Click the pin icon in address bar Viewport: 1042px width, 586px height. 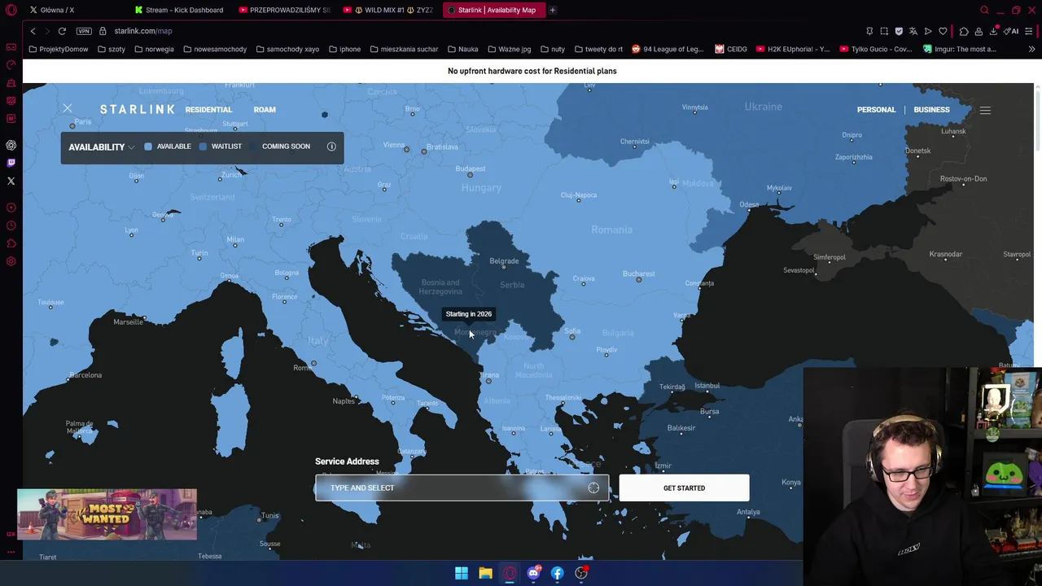pos(869,31)
